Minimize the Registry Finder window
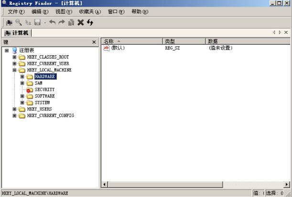Viewport: 292px width, 197px height. (272, 3)
